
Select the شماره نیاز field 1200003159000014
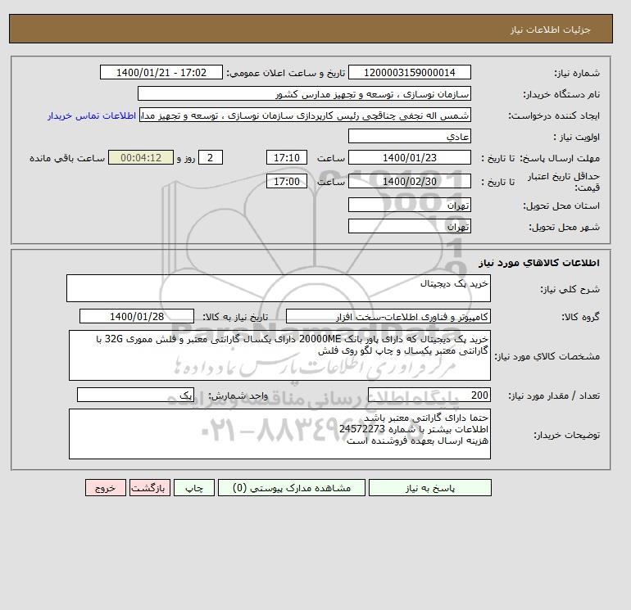point(409,73)
